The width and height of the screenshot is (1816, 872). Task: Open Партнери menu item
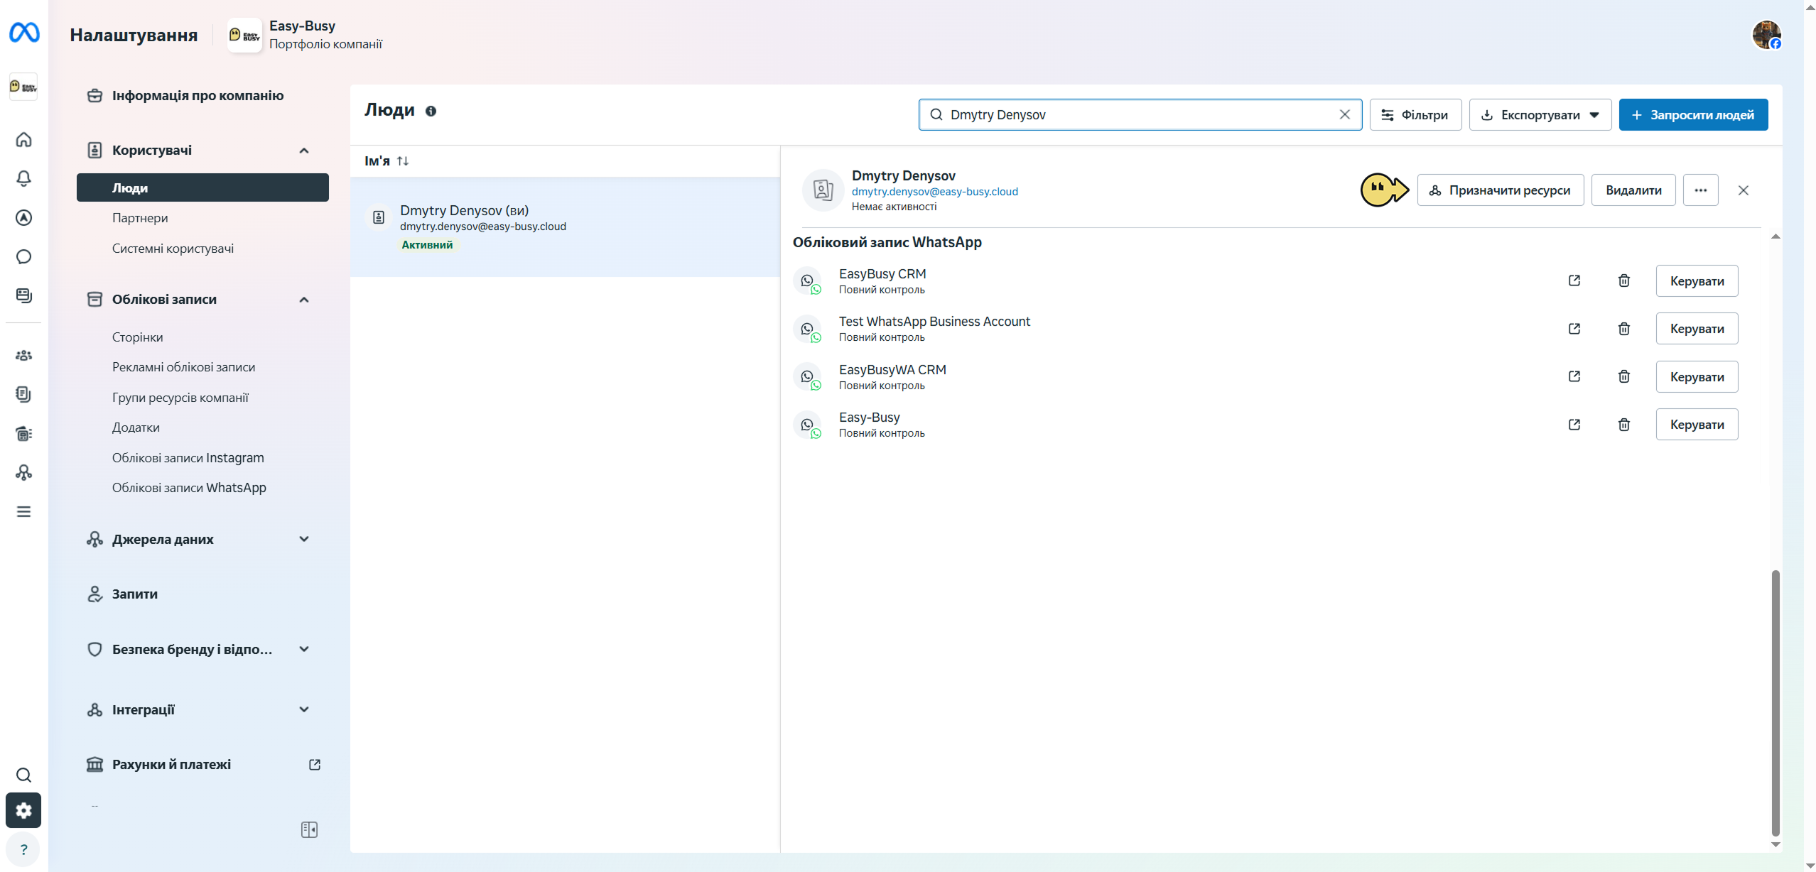coord(140,218)
